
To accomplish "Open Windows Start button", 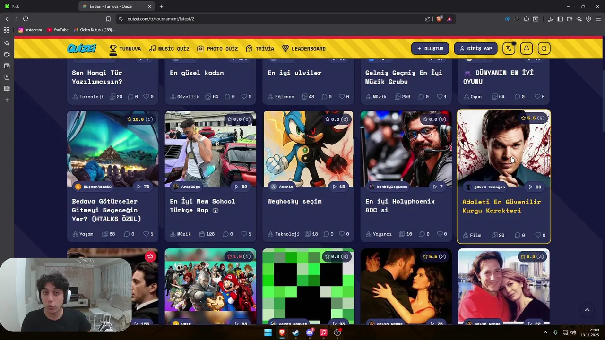I will (268, 332).
